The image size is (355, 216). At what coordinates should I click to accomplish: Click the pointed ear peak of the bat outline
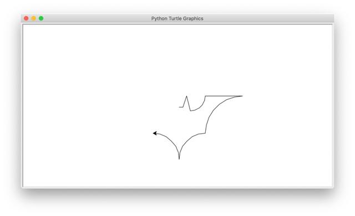[x=186, y=96]
